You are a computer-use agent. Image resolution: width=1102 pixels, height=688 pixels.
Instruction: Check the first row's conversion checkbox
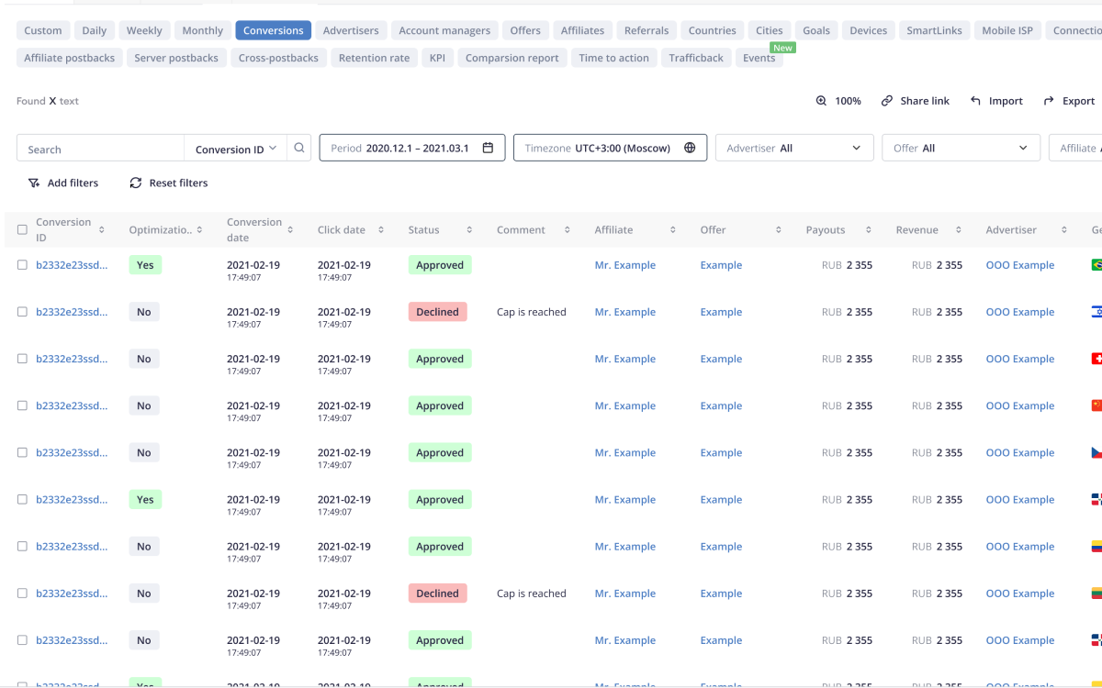[22, 265]
